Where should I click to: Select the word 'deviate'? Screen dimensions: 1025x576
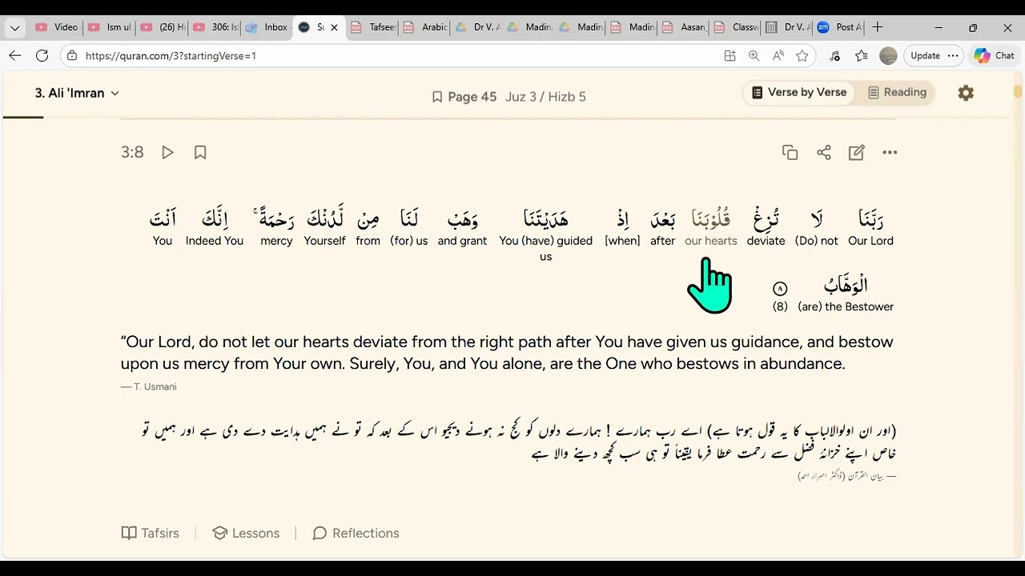766,226
